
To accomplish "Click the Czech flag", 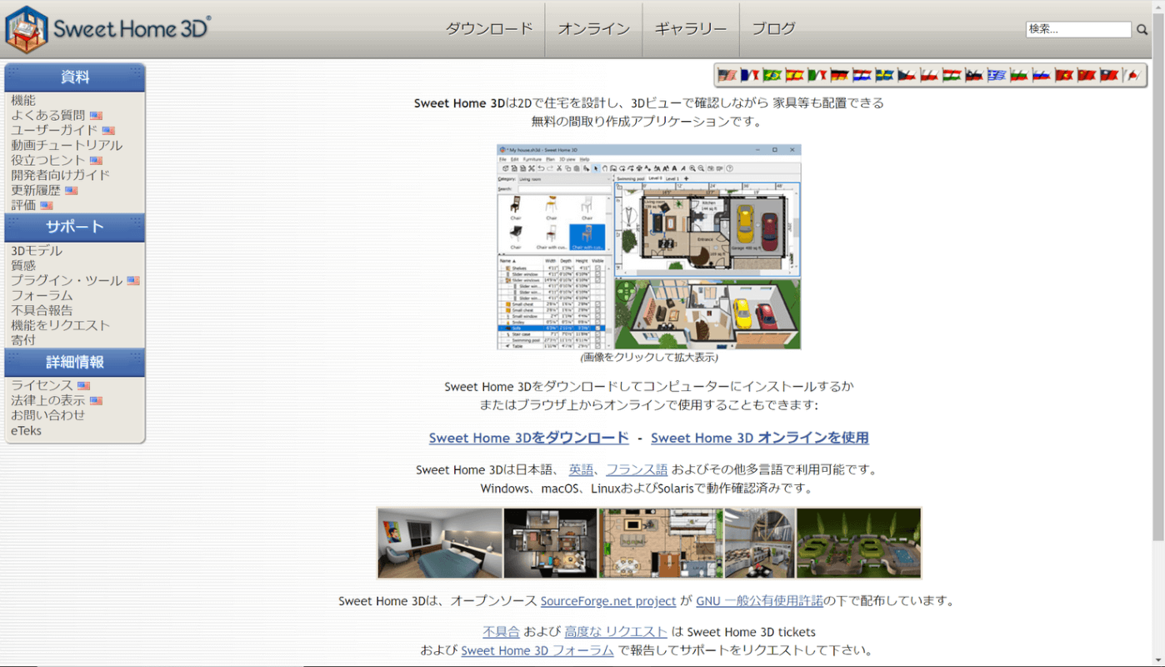I will 907,75.
